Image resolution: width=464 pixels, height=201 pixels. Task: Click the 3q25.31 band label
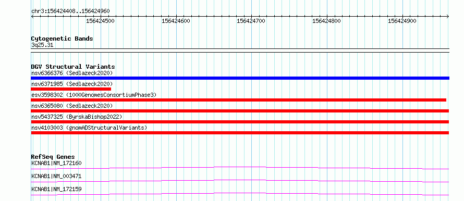click(42, 45)
